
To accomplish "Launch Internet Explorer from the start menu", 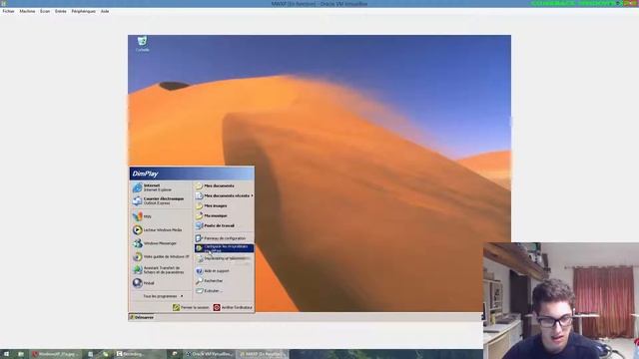I will [x=162, y=187].
